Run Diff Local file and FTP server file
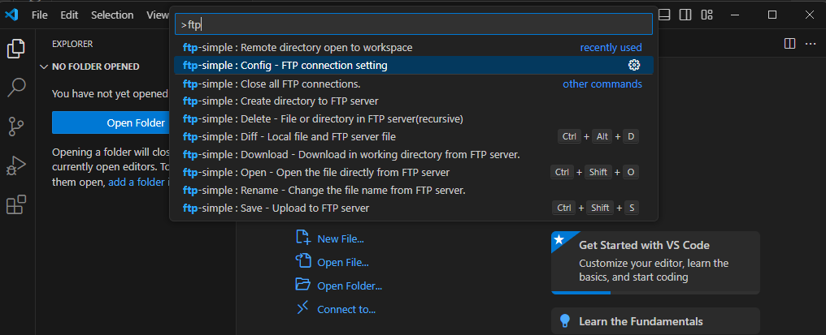 pyautogui.click(x=414, y=137)
